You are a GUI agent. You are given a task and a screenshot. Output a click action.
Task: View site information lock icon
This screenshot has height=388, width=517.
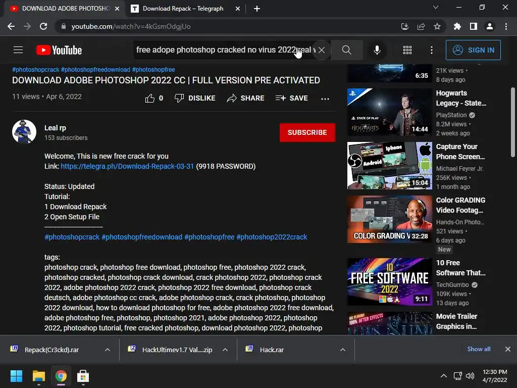pos(64,26)
